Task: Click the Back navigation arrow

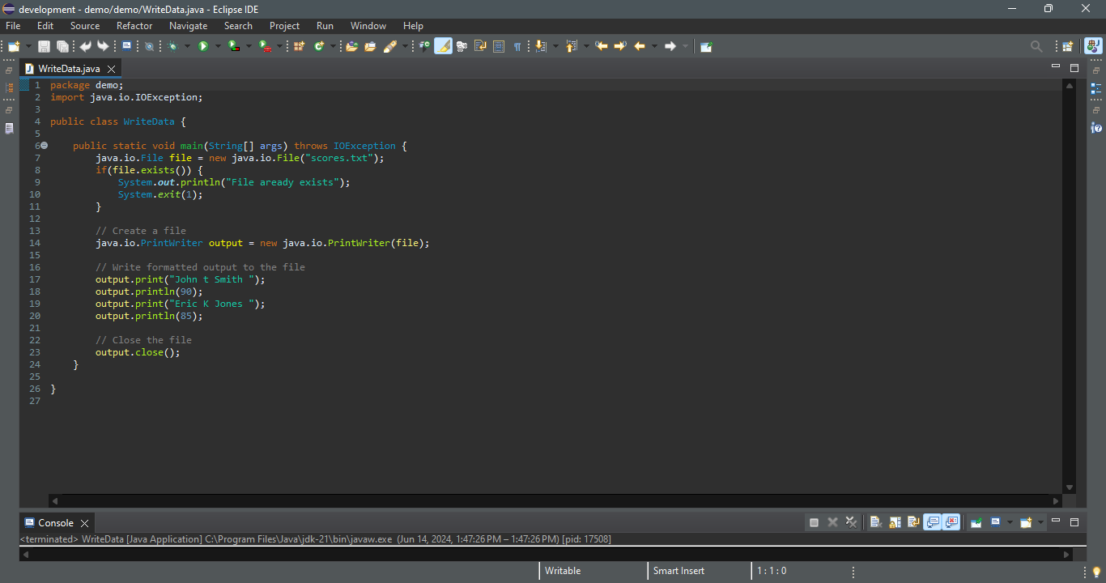Action: coord(640,46)
